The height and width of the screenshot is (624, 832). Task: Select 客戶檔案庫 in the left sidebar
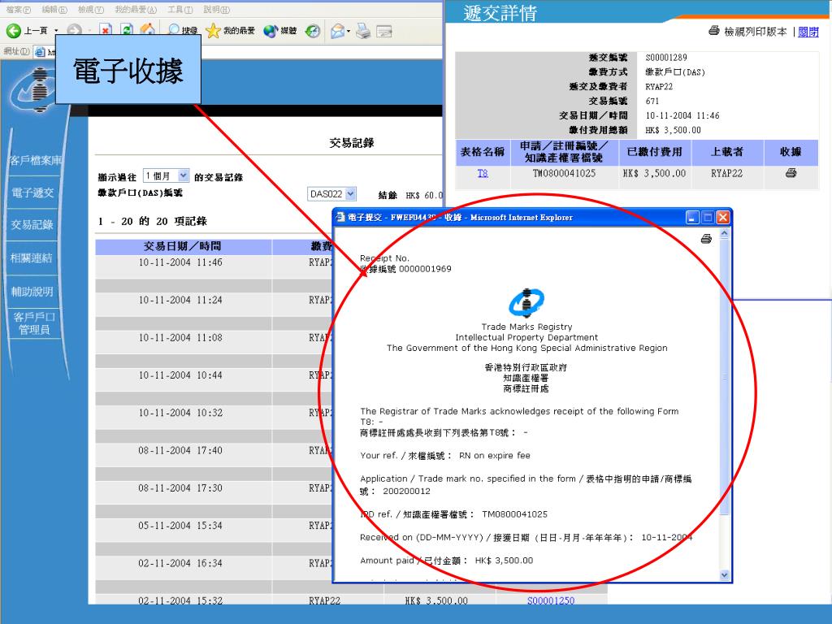click(x=35, y=160)
